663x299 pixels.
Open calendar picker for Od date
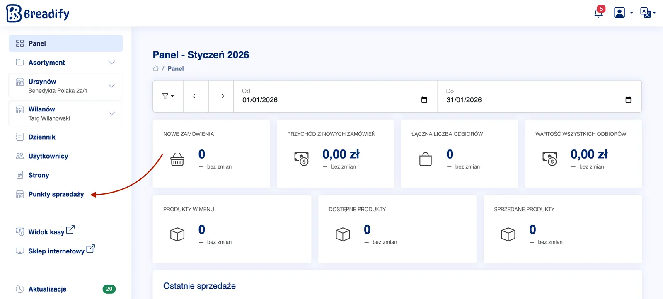[x=424, y=100]
